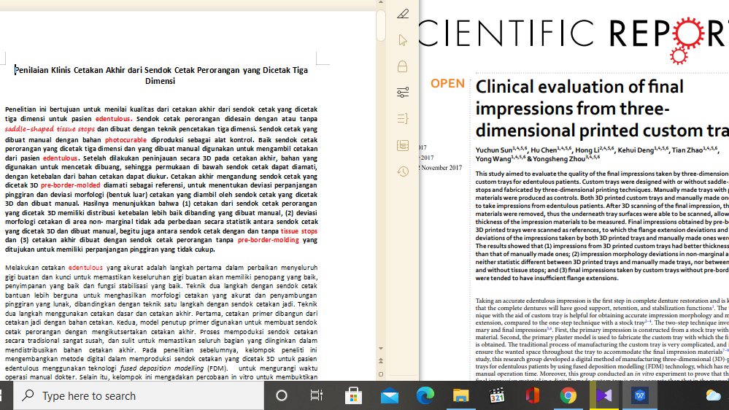
Task: Click author name 'Kehui Deng' in the PDF
Action: 635,150
